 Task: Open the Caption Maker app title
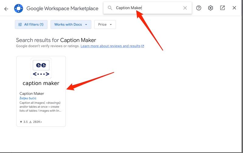(32, 94)
